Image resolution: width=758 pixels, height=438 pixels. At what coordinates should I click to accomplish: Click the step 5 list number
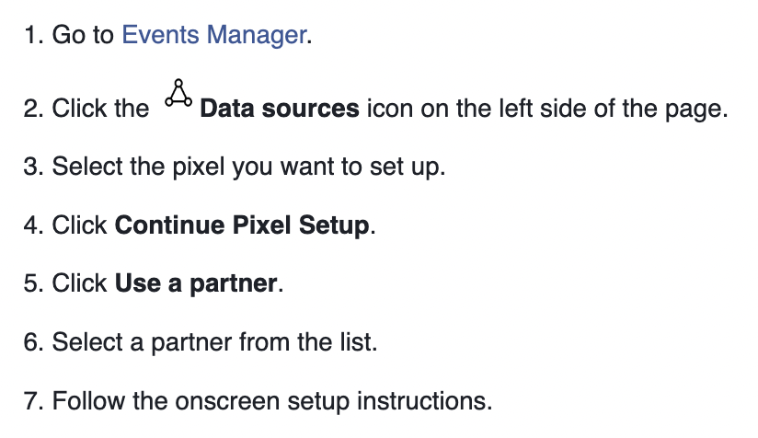34,283
